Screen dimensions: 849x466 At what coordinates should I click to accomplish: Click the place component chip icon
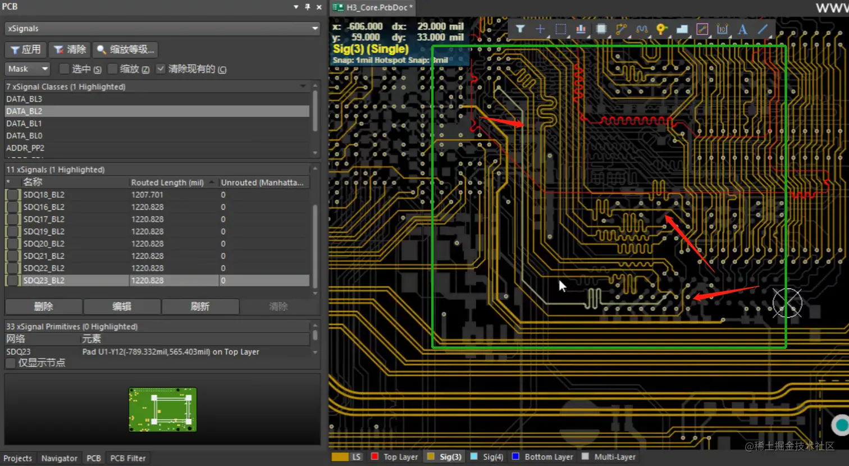(x=601, y=29)
